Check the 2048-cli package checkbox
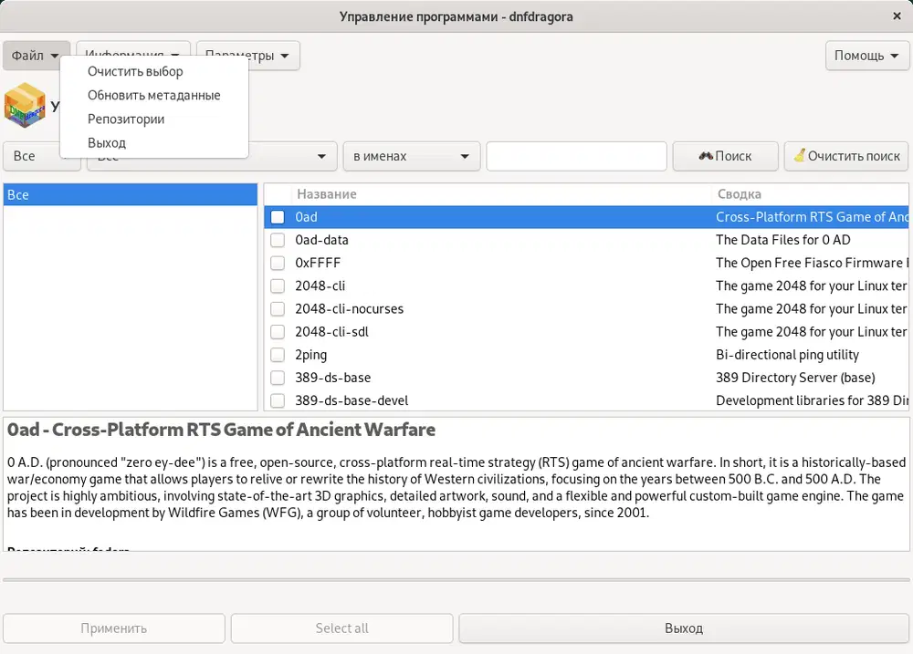The image size is (913, 654). 278,285
